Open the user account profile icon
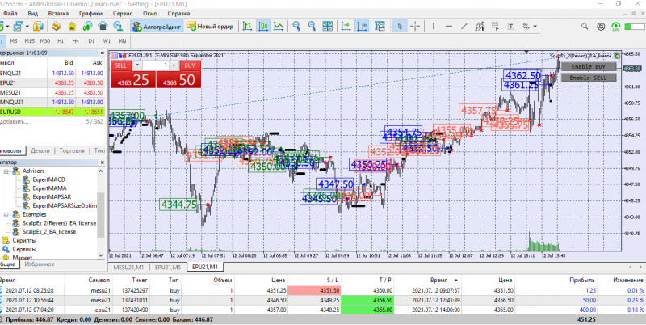The height and width of the screenshot is (325, 646). (600, 27)
